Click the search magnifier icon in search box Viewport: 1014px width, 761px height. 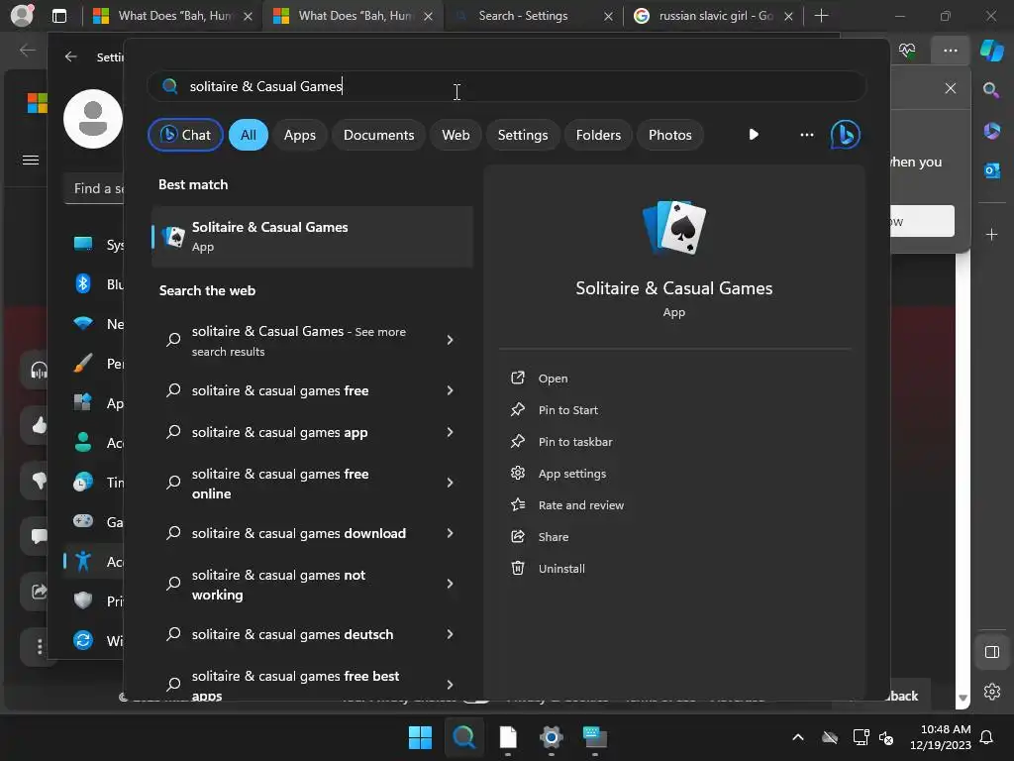(x=170, y=86)
